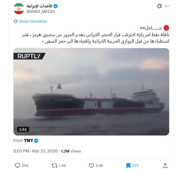Click the RUPTLY watermark on the video
The height and width of the screenshot is (171, 180).
pos(29,56)
